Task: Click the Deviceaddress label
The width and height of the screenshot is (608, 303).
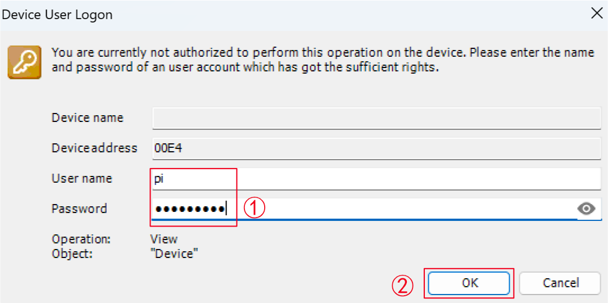Action: pyautogui.click(x=94, y=148)
